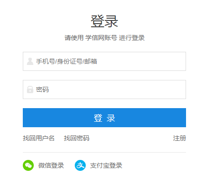
Task: Click the user silhouette icon in username field
Action: click(x=30, y=61)
